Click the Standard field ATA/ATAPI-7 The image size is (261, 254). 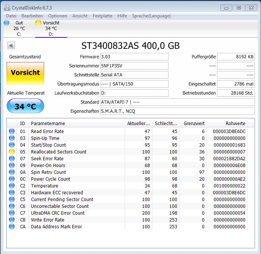point(178,102)
